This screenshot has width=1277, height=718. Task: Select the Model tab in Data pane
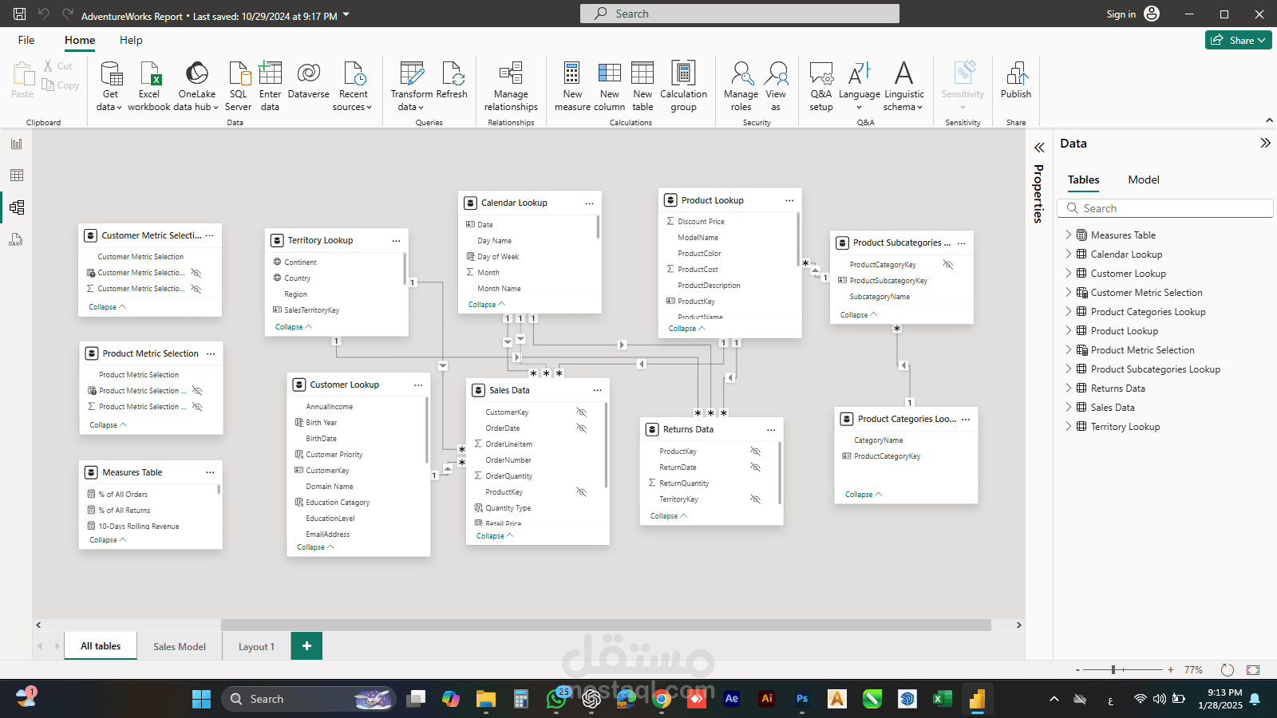(1144, 180)
